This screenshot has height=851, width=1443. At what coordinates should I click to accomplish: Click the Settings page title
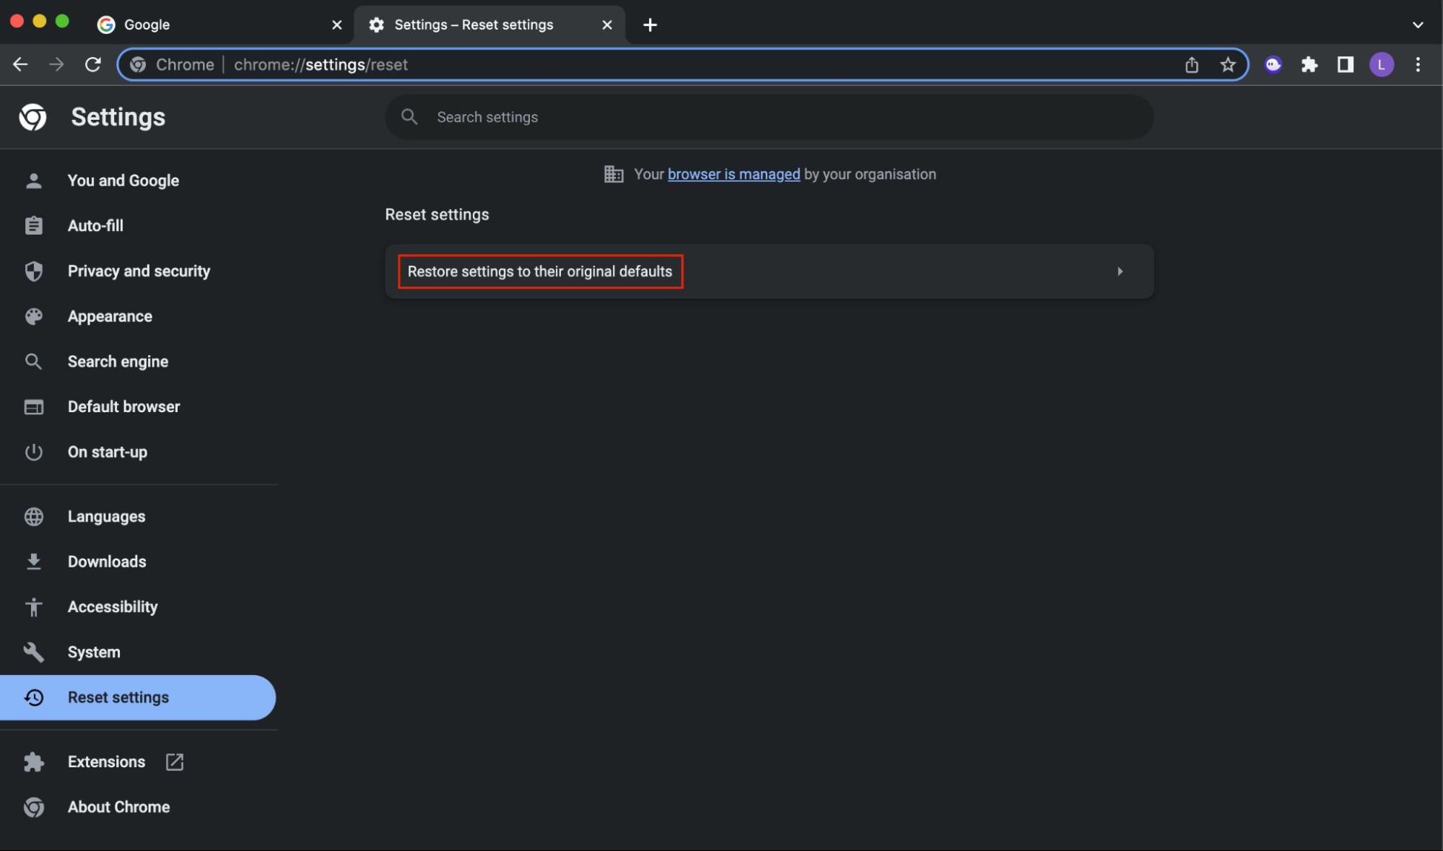point(118,117)
